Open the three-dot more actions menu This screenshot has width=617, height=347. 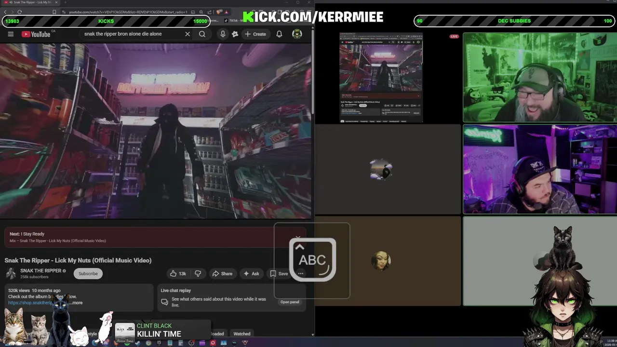[x=300, y=274]
